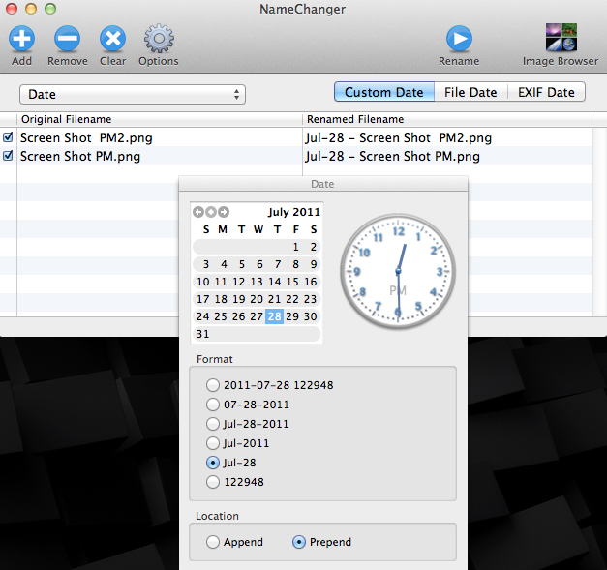This screenshot has height=570, width=607.
Task: Select July 4 in the calendar
Action: [x=224, y=264]
